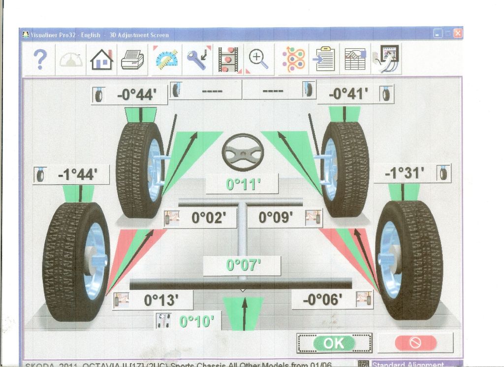
Task: Go to the home screen icon
Action: click(101, 60)
